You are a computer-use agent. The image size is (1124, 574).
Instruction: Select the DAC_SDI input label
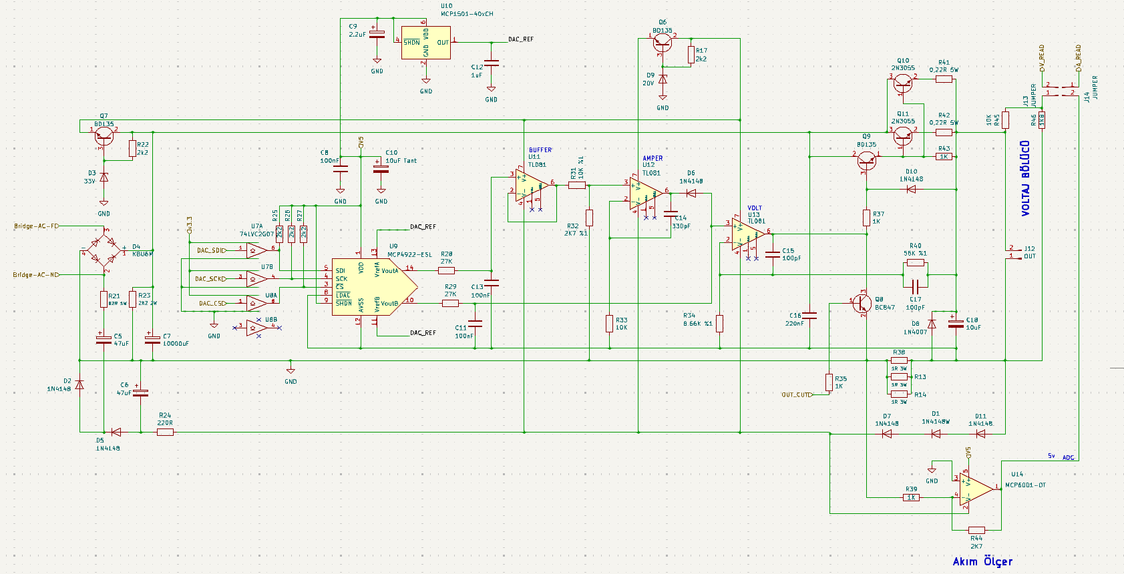(x=212, y=250)
